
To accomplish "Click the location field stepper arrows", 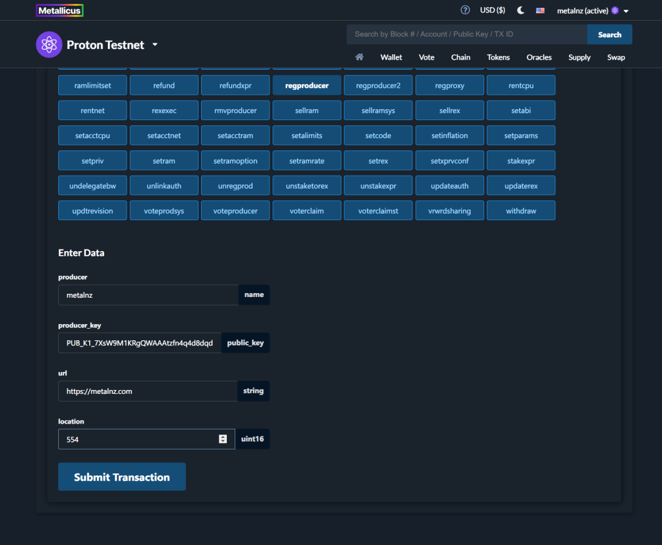I will click(x=223, y=439).
